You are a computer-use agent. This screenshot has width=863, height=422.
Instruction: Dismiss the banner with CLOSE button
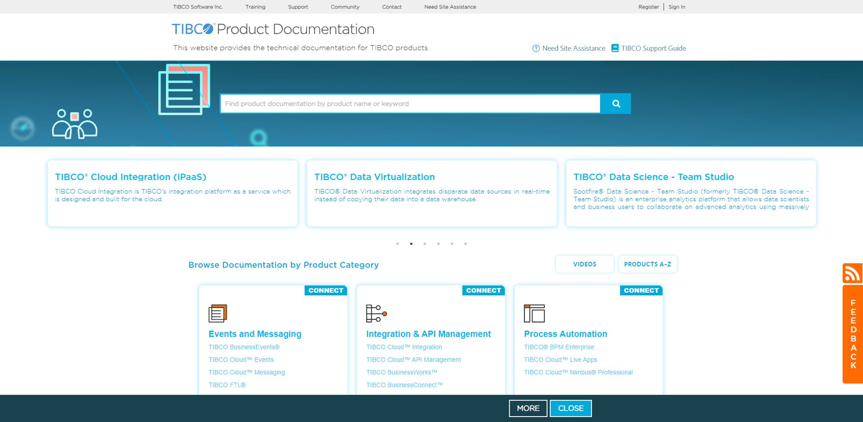[570, 408]
